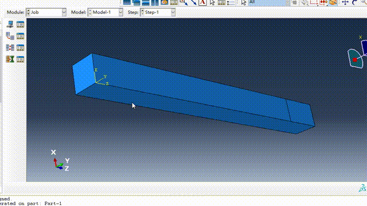Open the Co-execution Manager
Screen dimensions: 367x206
pos(21,47)
